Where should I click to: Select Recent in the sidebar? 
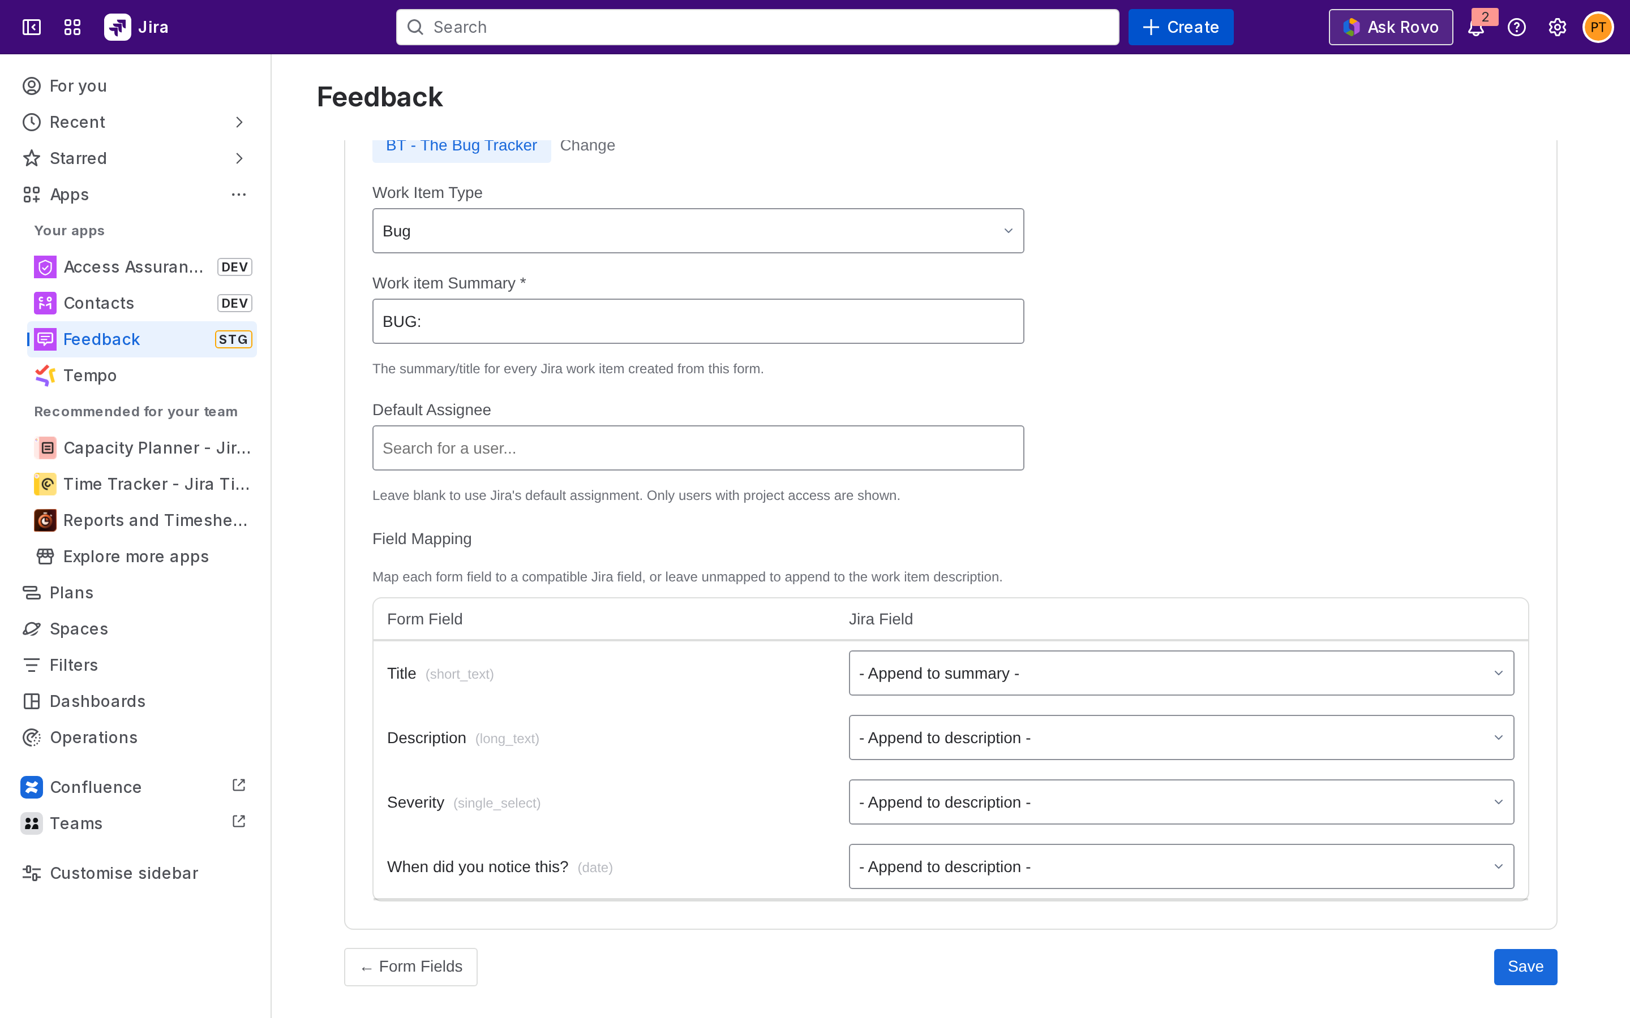click(x=136, y=122)
